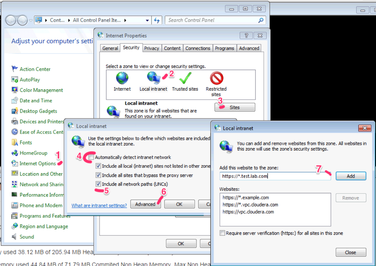Enable Require server verification (https:) checkbox

222,233
